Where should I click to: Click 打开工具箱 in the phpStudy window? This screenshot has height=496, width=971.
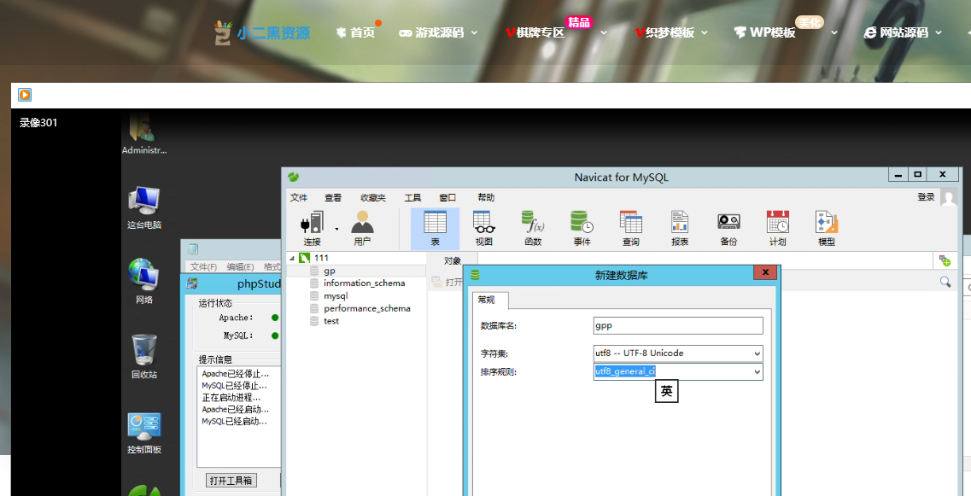[231, 481]
